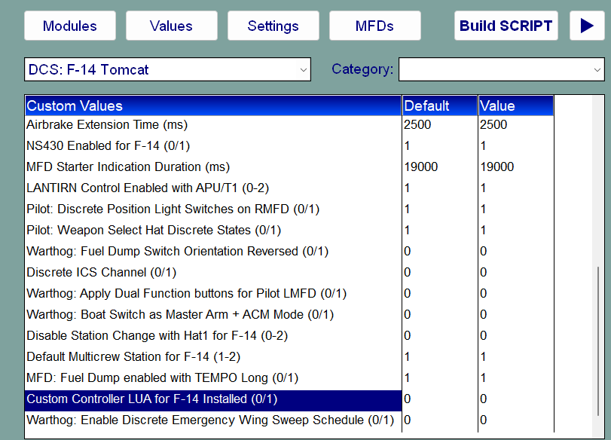Switch to the Values tab

pos(172,26)
